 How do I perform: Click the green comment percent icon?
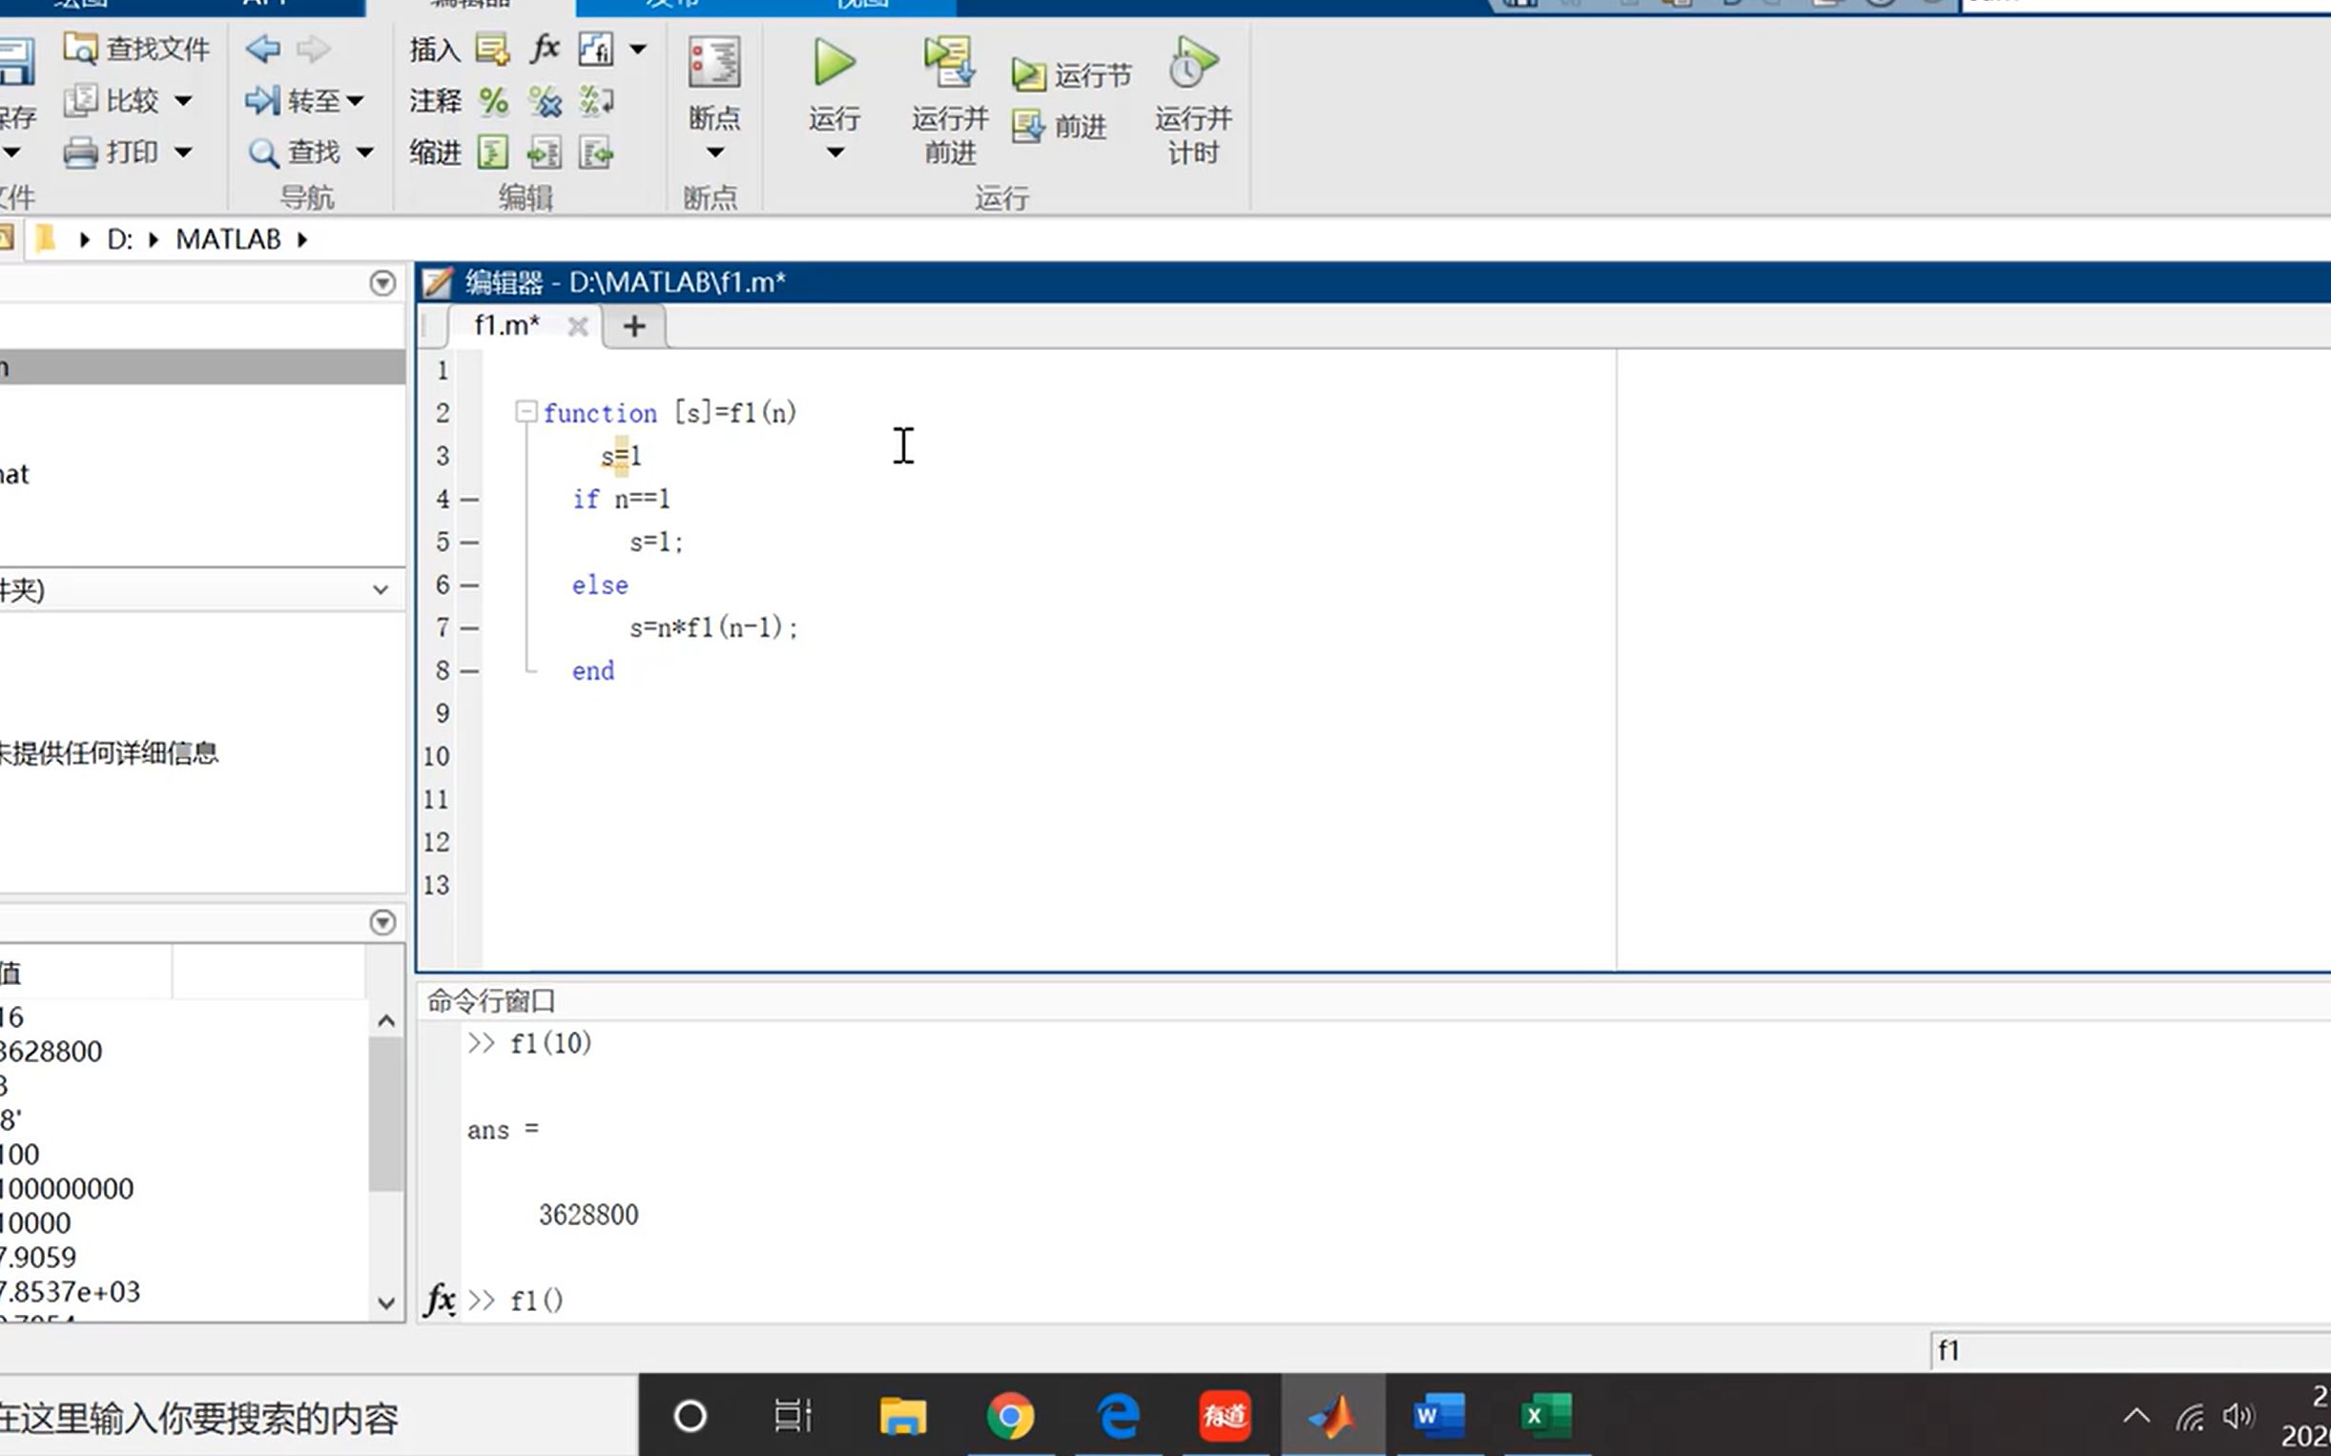pyautogui.click(x=493, y=101)
